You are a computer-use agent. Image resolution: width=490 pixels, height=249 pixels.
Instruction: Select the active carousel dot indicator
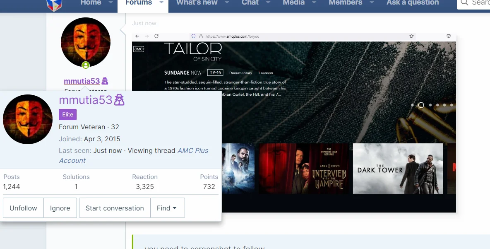point(421,105)
